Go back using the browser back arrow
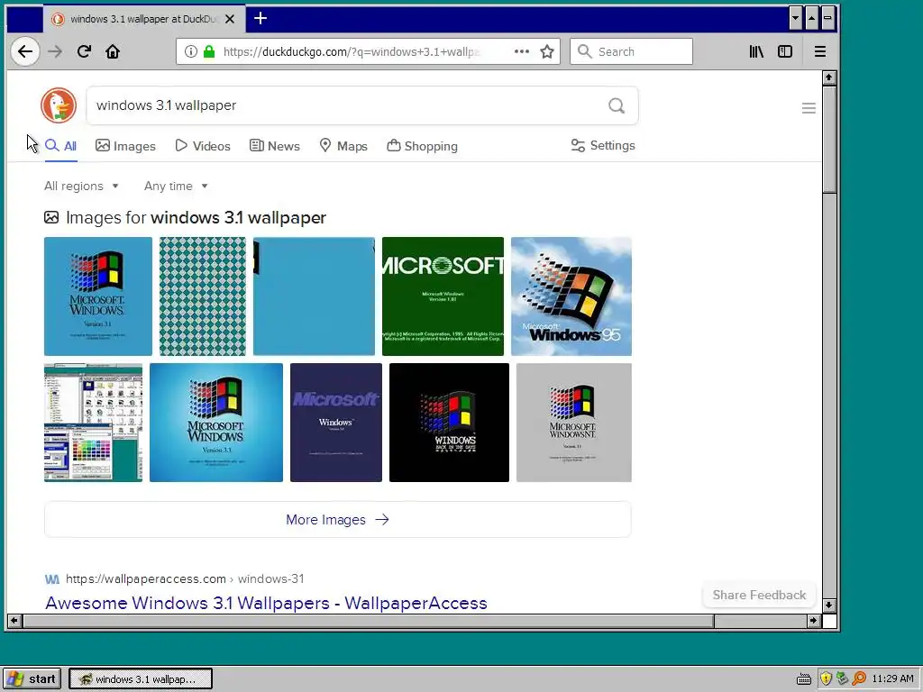The width and height of the screenshot is (923, 692). pyautogui.click(x=24, y=51)
